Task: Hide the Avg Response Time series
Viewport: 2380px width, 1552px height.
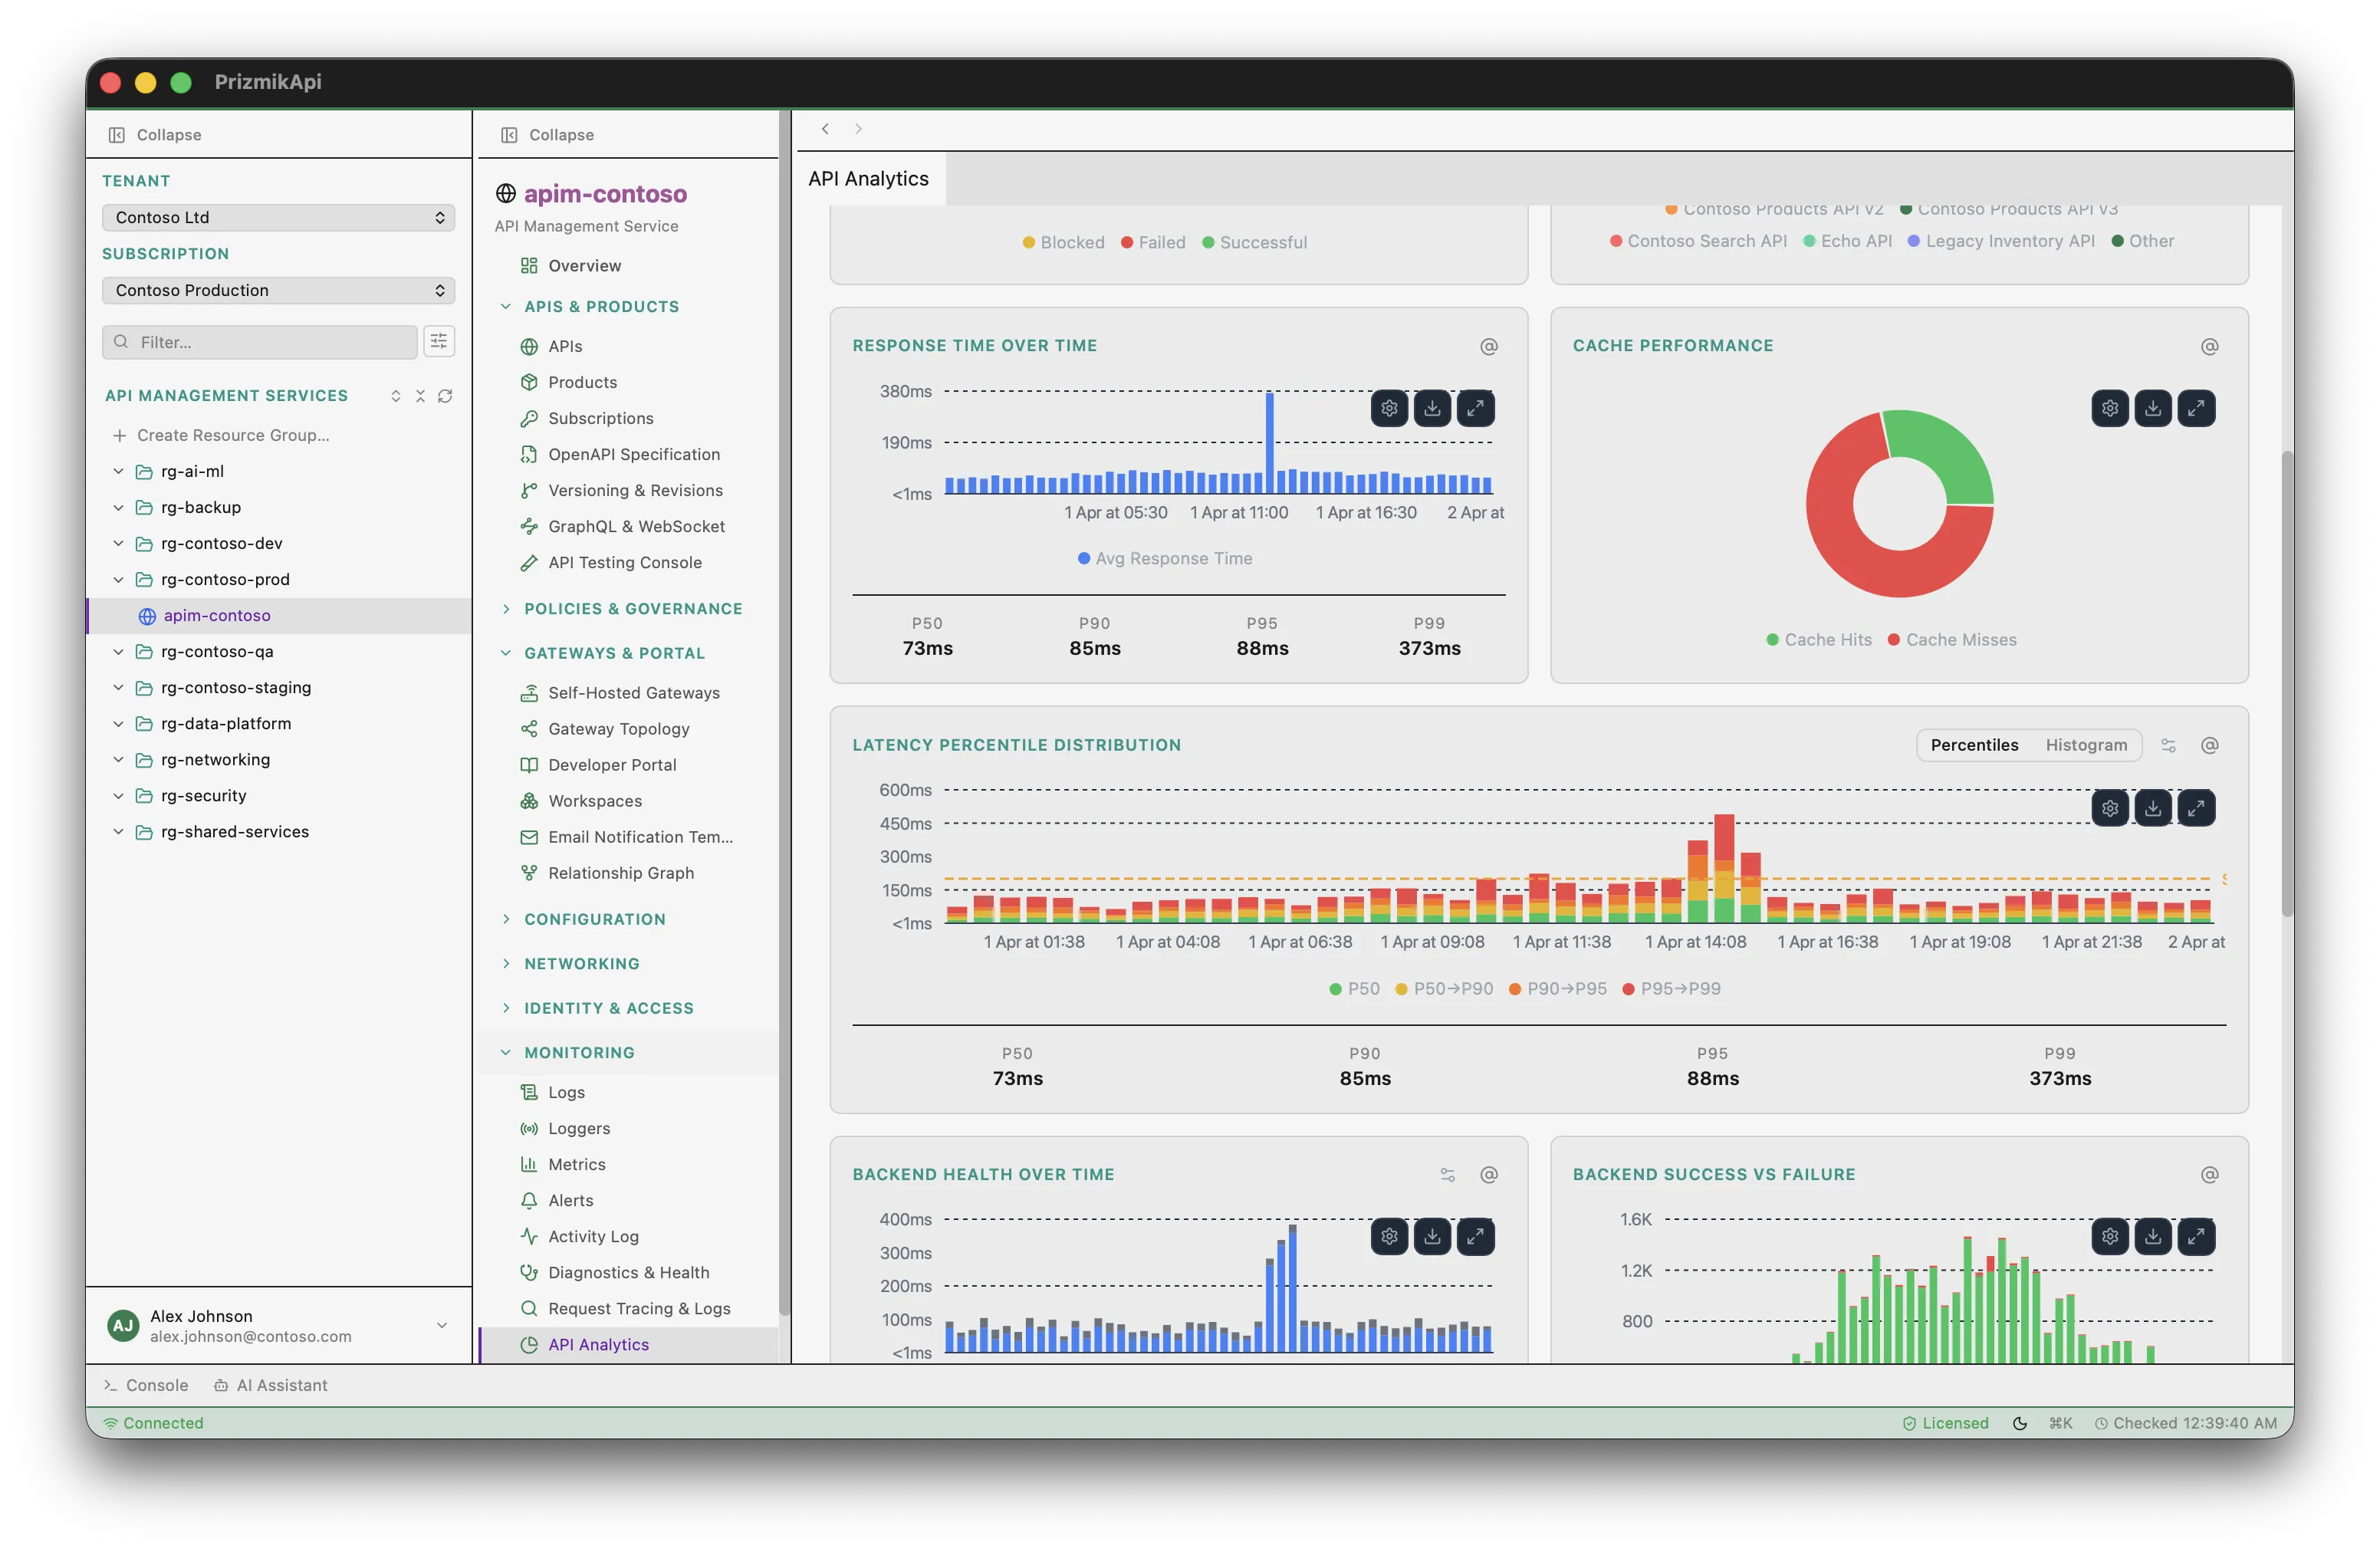Action: point(1166,558)
